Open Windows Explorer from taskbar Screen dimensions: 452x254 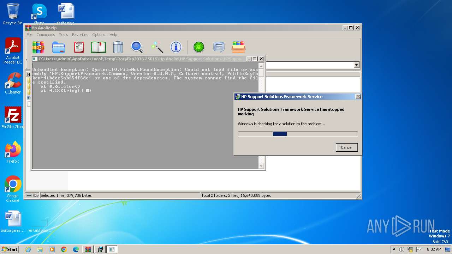pyautogui.click(x=40, y=249)
